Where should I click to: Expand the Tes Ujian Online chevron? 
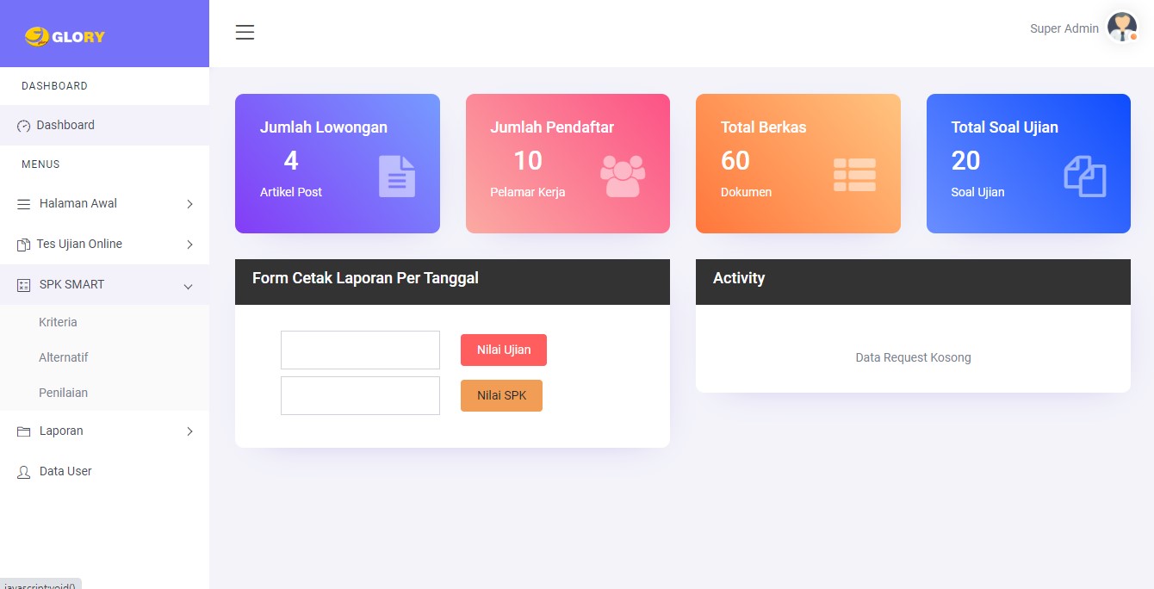pos(189,245)
